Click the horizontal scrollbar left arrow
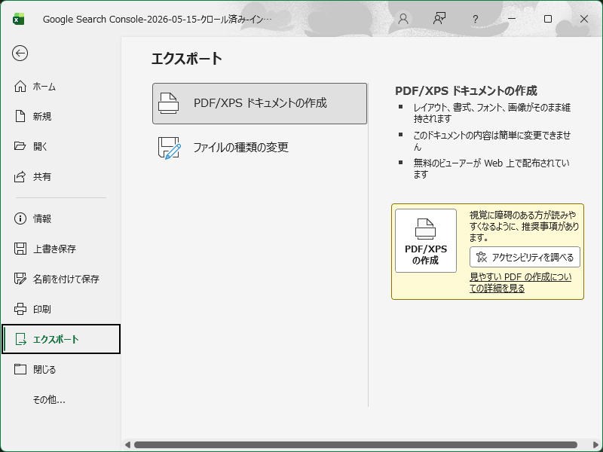603x452 pixels. 127,444
